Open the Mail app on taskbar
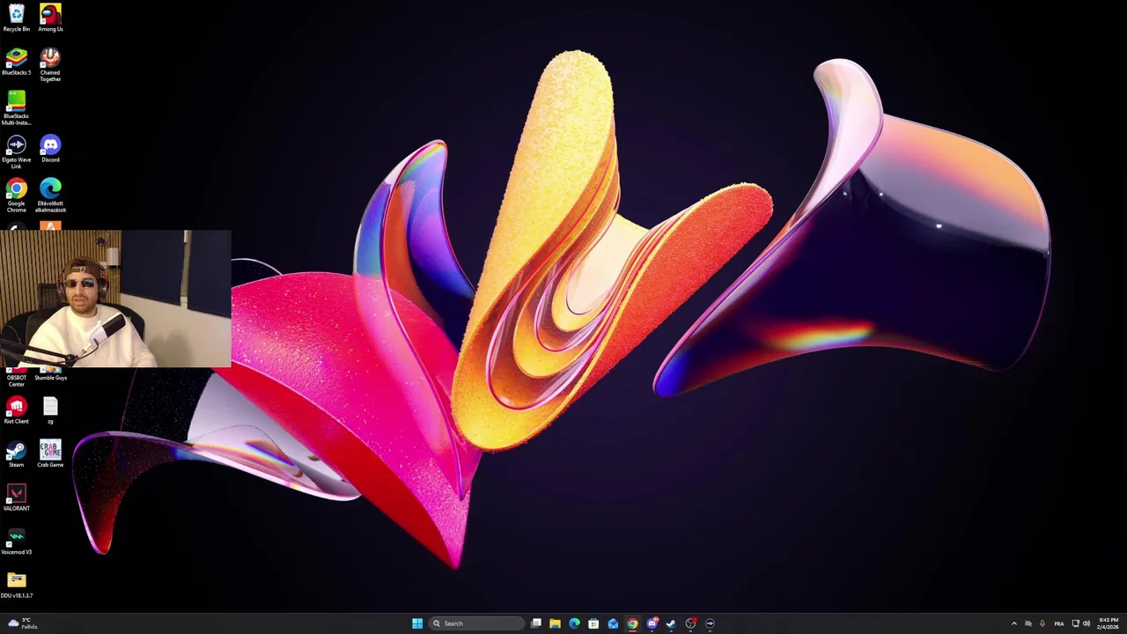The height and width of the screenshot is (634, 1127). point(613,623)
